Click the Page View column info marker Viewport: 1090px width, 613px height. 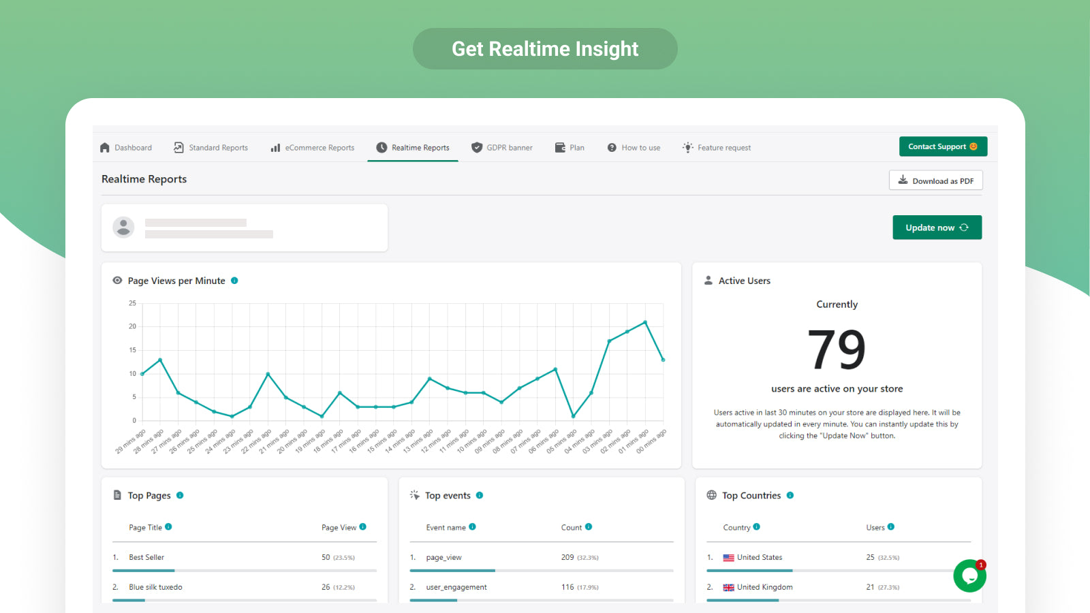(363, 526)
